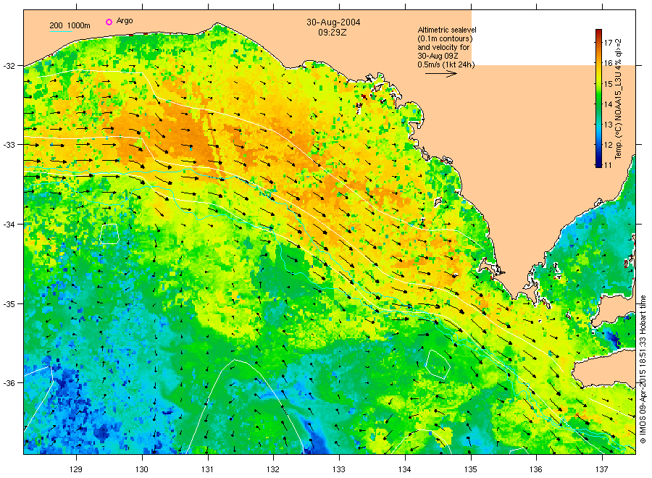The height and width of the screenshot is (478, 652).
Task: Click the '137' longitude axis label
Action: 602,469
